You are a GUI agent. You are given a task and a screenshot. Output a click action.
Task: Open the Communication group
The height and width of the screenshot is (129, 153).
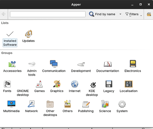[x=54, y=66]
